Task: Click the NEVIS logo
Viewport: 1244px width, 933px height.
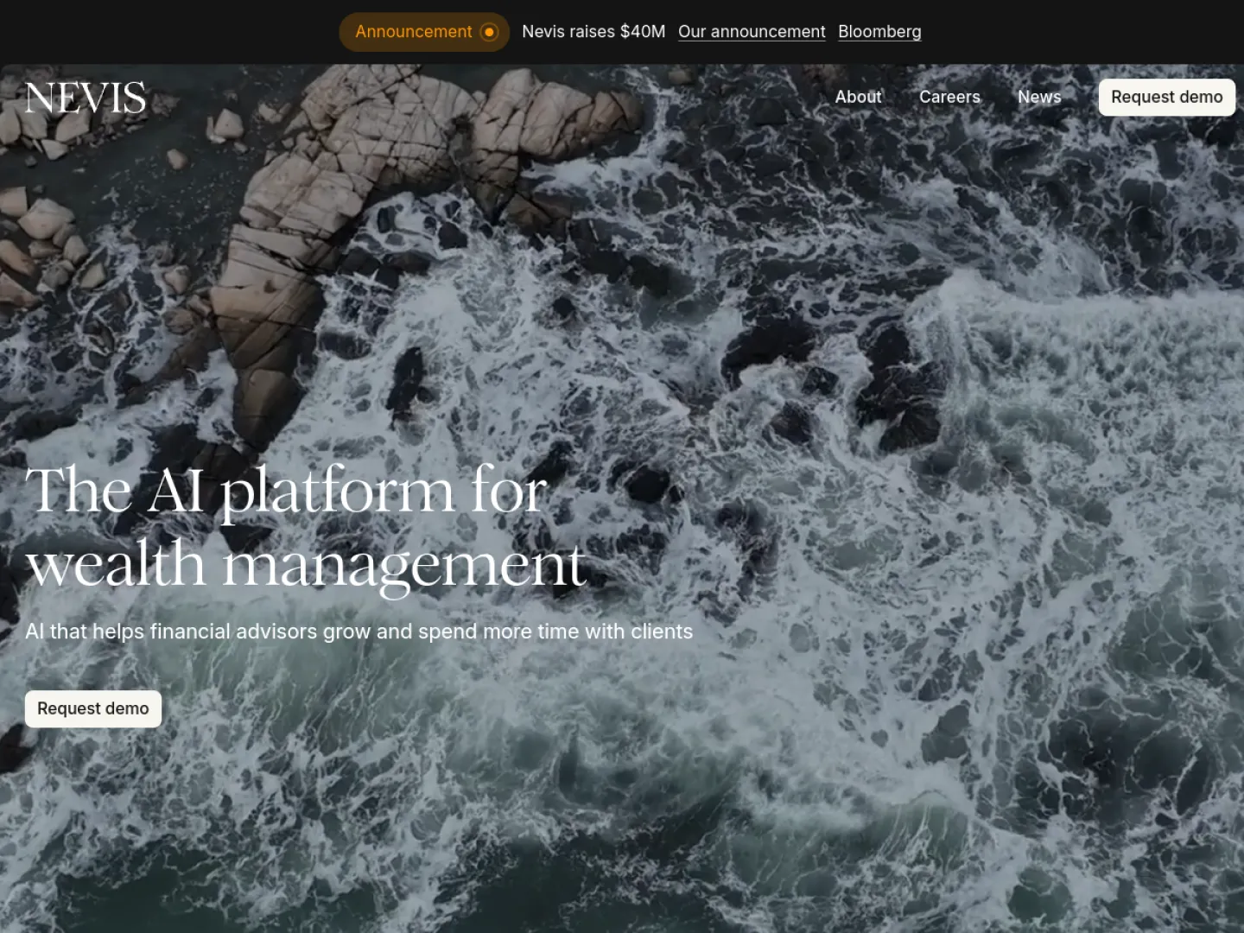Action: click(x=86, y=98)
